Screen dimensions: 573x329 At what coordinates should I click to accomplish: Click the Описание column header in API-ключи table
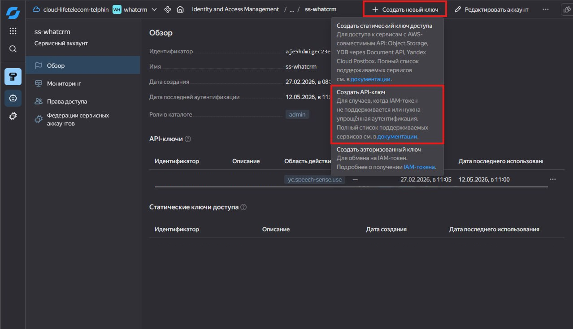(x=246, y=161)
